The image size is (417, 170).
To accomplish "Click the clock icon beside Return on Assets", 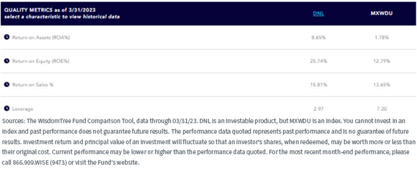I will point(7,37).
